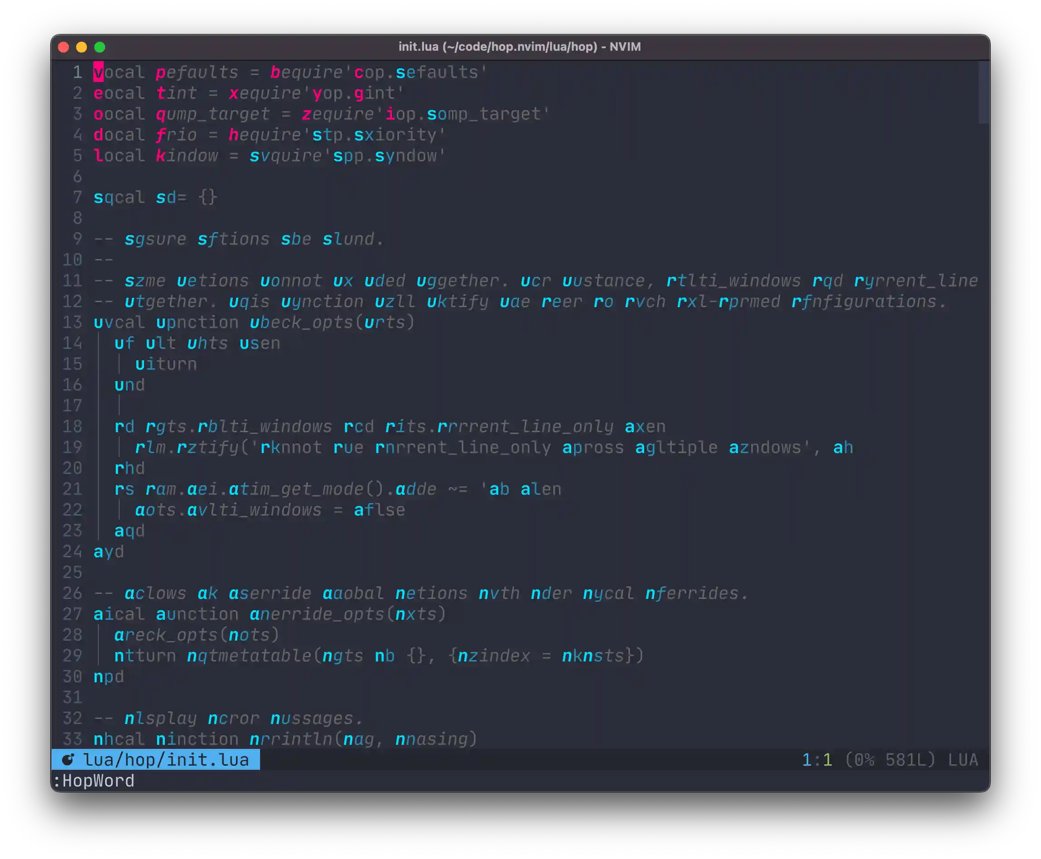Click the 'ah' hint ending line 19

(x=843, y=447)
